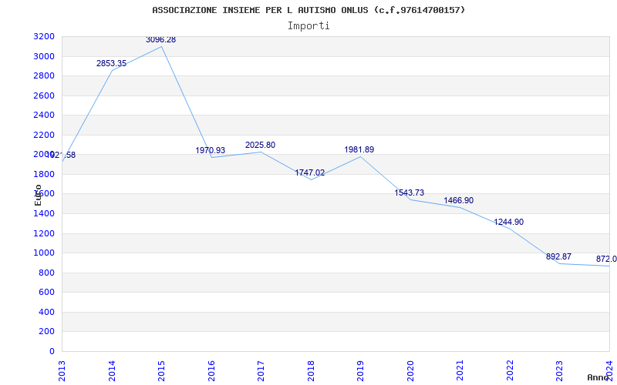Click the x-axis year 2018
Viewport: 617px width, 385px height.
(311, 370)
